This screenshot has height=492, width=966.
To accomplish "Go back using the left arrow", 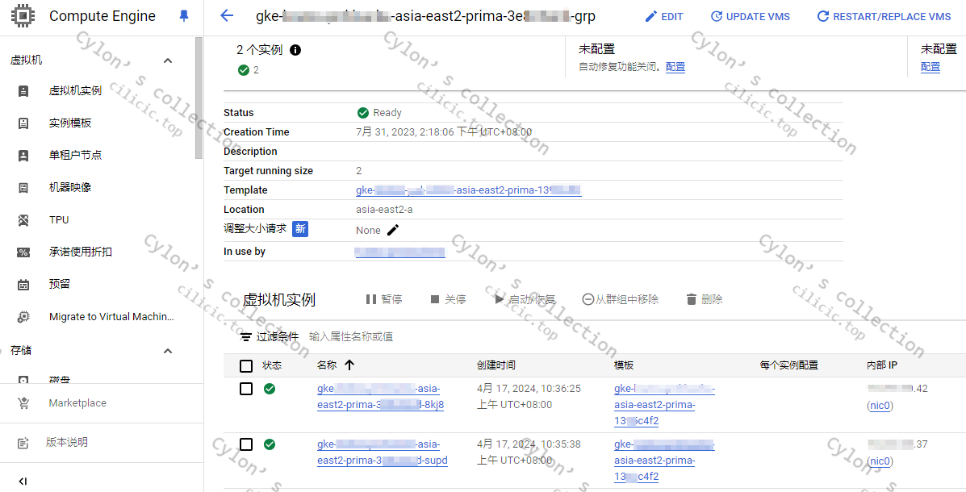I will tap(227, 16).
